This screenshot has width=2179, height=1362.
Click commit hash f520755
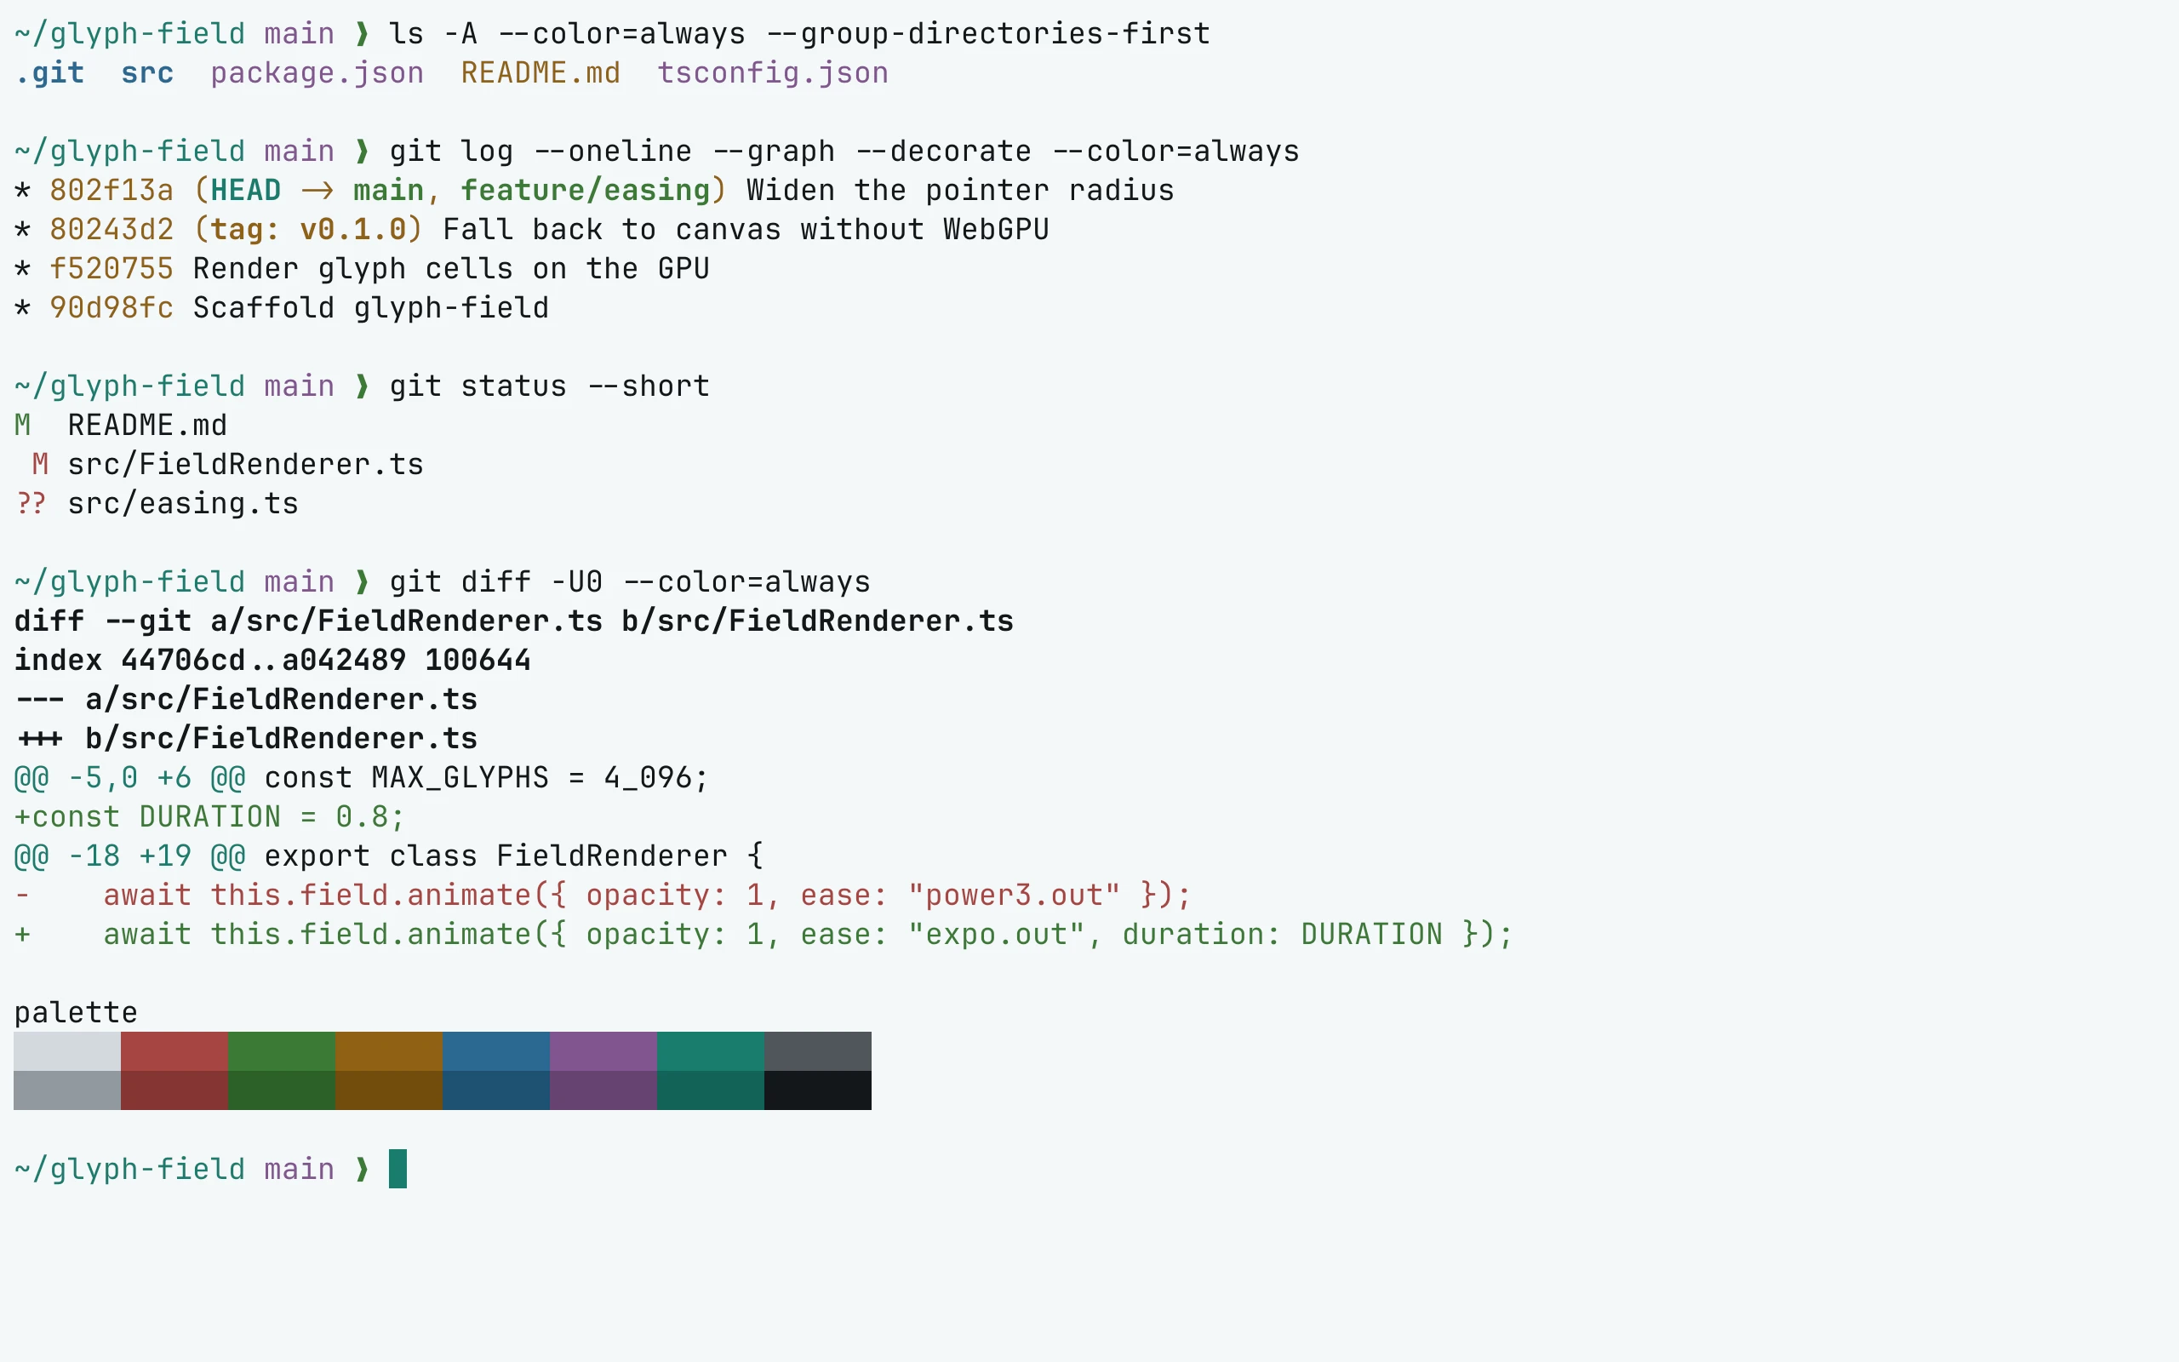pyautogui.click(x=112, y=268)
